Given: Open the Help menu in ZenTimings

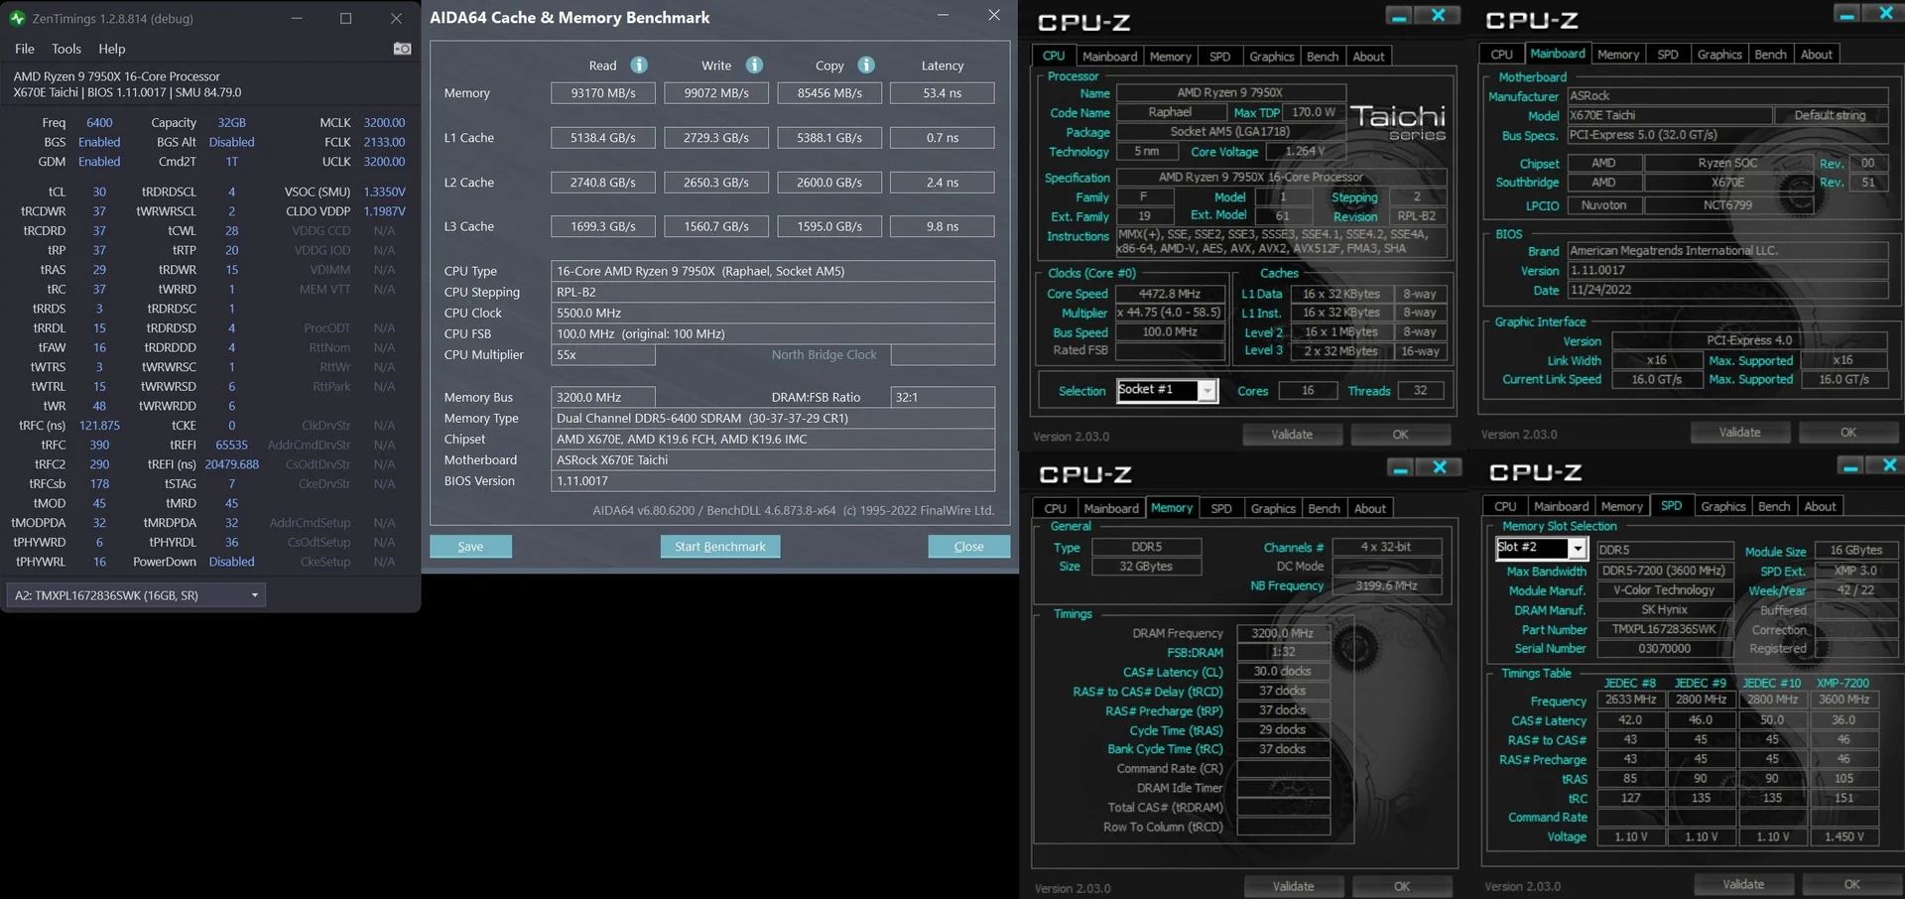Looking at the screenshot, I should 112,49.
